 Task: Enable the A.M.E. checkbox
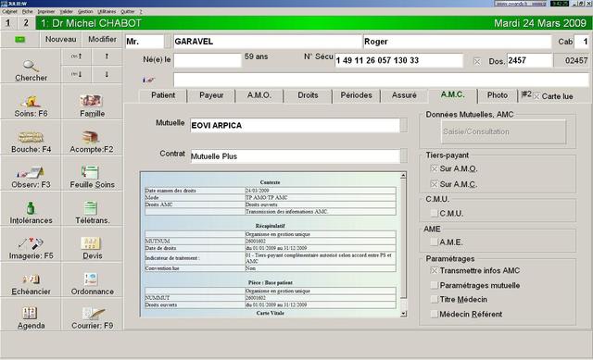click(435, 242)
